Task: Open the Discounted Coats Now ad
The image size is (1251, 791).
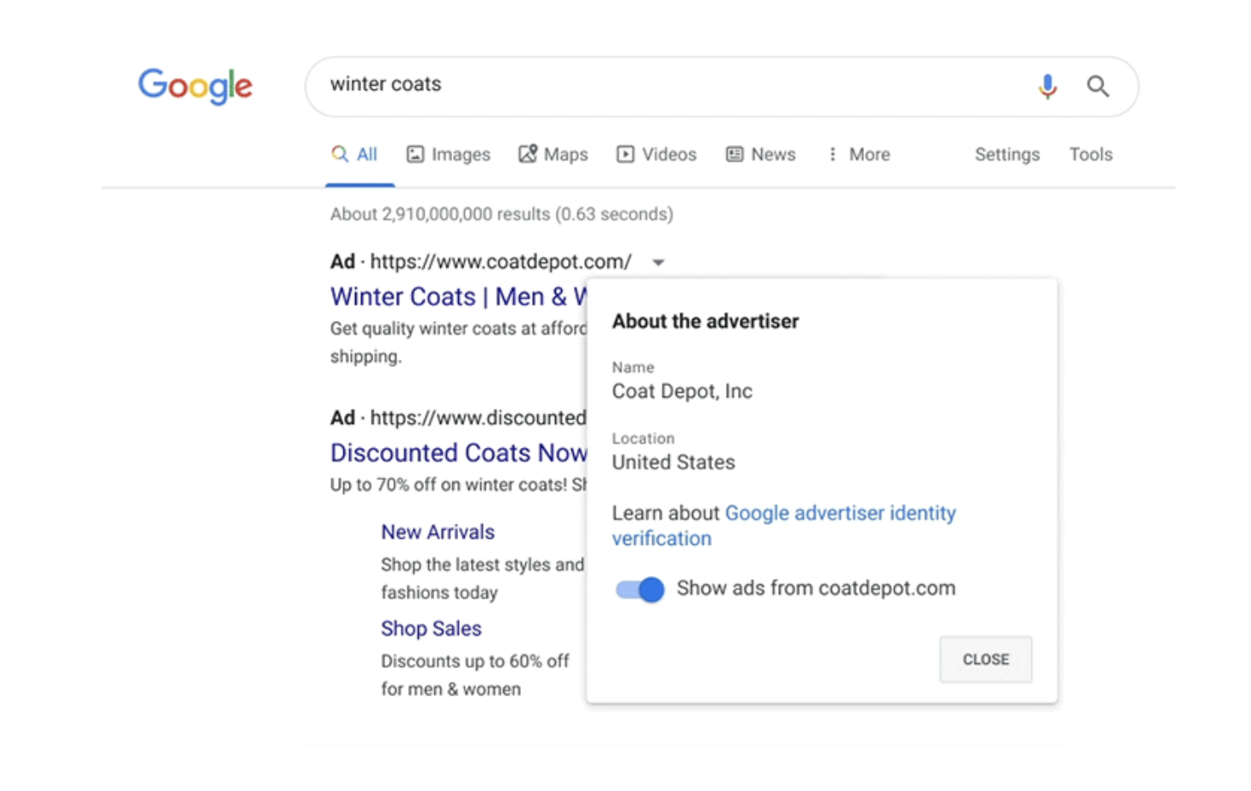Action: [459, 452]
